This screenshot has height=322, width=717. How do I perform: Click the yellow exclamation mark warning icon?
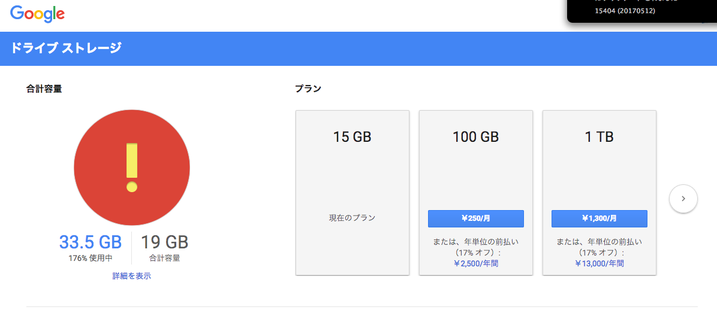(x=132, y=167)
